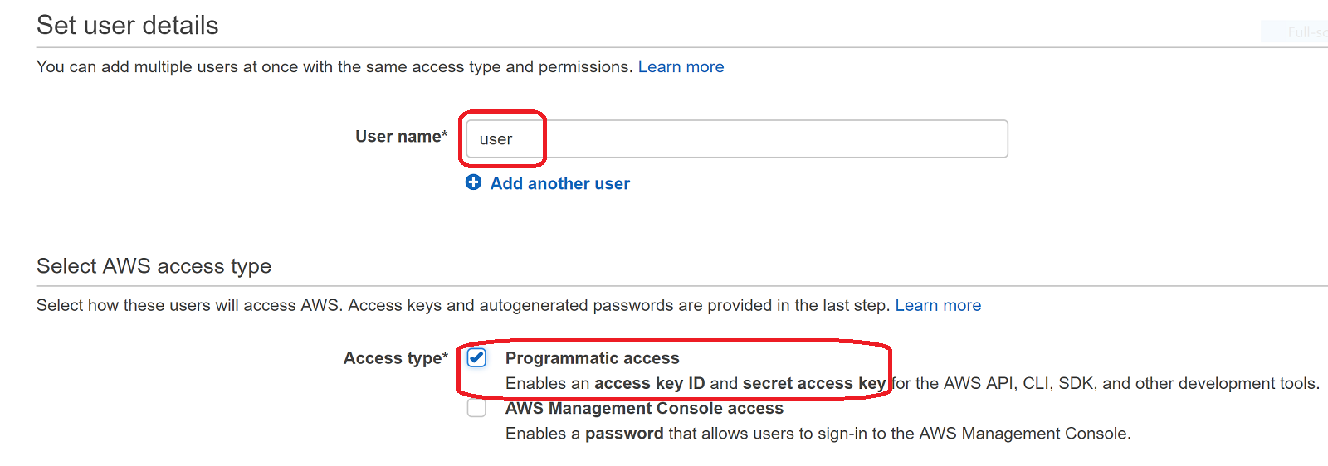The image size is (1328, 466).
Task: Click the password sign-in description line
Action: tap(818, 434)
